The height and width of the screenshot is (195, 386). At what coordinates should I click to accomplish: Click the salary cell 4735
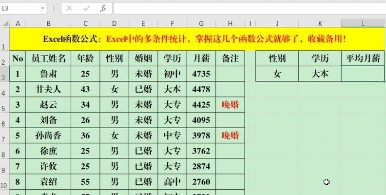(x=201, y=74)
